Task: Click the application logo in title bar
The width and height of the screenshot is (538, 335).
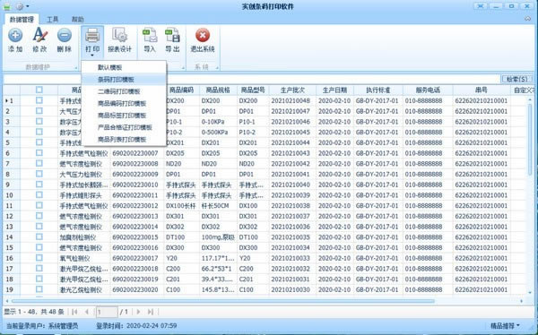Action: click(x=7, y=6)
